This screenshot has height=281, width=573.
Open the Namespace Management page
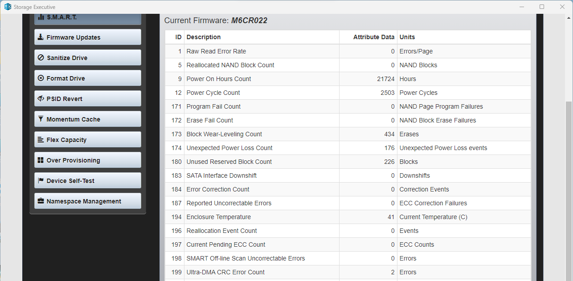[88, 201]
